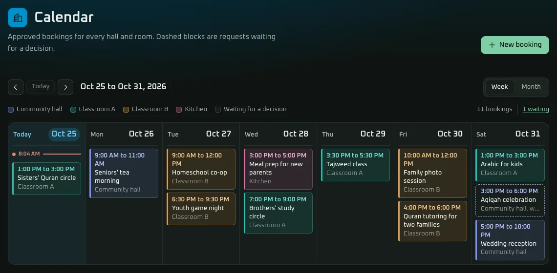Create a New booking
This screenshot has width=557, height=273.
click(514, 45)
